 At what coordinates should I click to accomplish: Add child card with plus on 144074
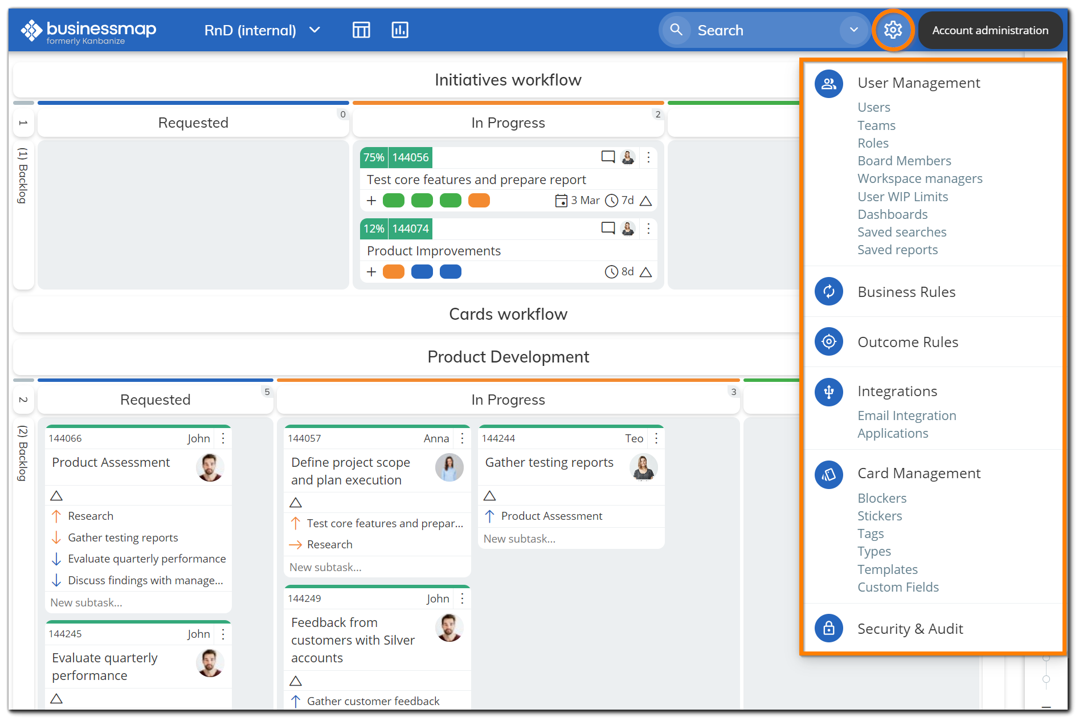371,272
